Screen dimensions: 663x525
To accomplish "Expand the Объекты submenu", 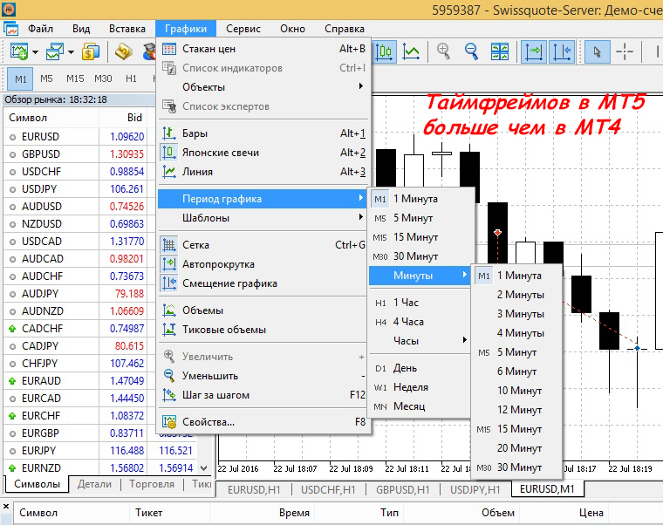I will [x=263, y=87].
